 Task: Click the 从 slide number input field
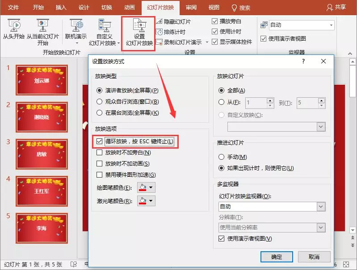tap(256, 103)
